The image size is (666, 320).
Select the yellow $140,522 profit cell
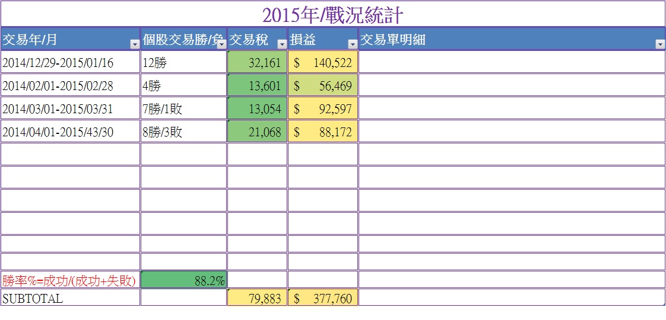324,62
